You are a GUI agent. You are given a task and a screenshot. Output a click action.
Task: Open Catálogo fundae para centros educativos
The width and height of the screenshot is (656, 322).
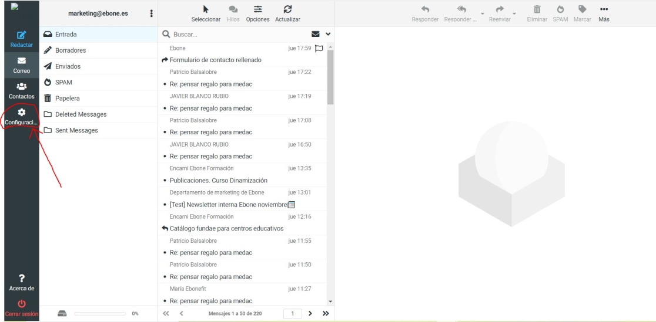(226, 229)
